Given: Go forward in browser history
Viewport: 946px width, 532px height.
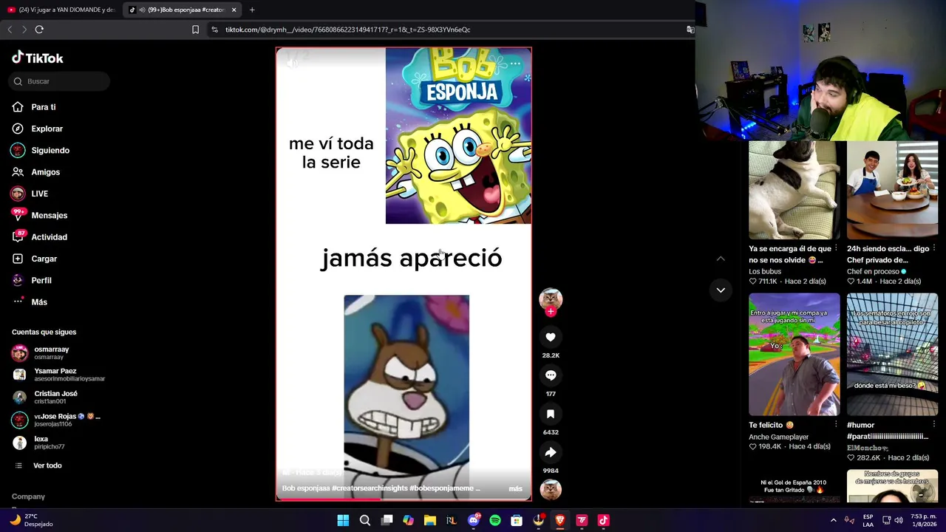Looking at the screenshot, I should pyautogui.click(x=24, y=30).
